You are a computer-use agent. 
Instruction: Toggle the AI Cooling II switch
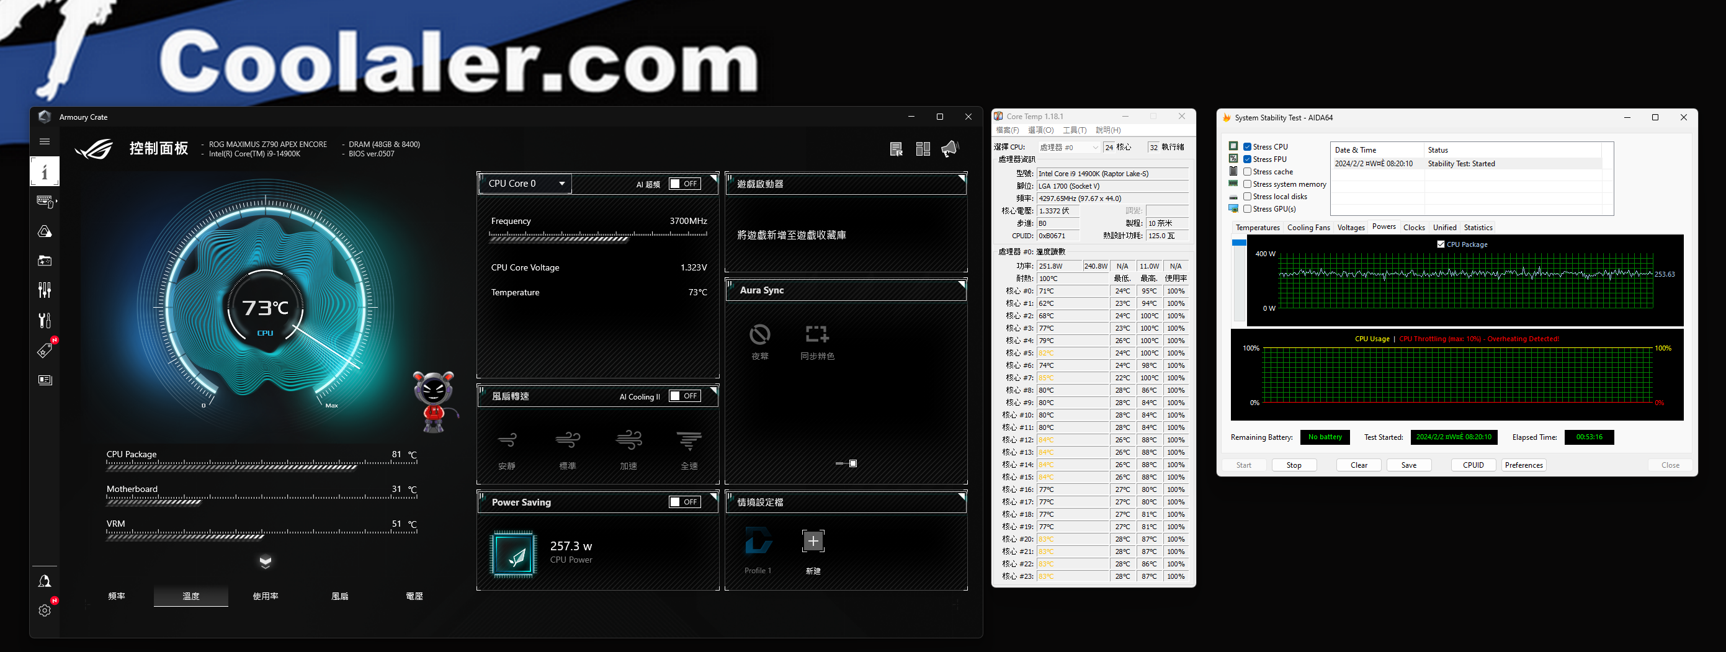tap(685, 396)
